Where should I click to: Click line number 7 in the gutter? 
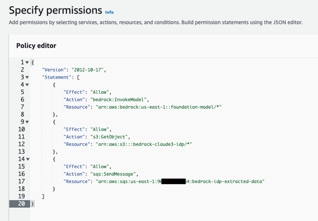pyautogui.click(x=21, y=107)
